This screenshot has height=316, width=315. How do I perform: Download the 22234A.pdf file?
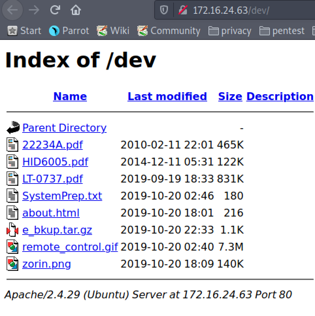52,145
